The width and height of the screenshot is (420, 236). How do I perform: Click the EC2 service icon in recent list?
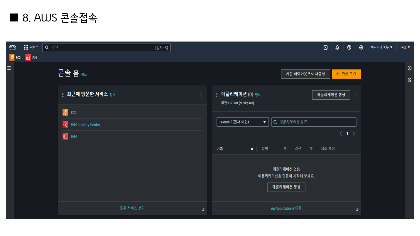(65, 112)
